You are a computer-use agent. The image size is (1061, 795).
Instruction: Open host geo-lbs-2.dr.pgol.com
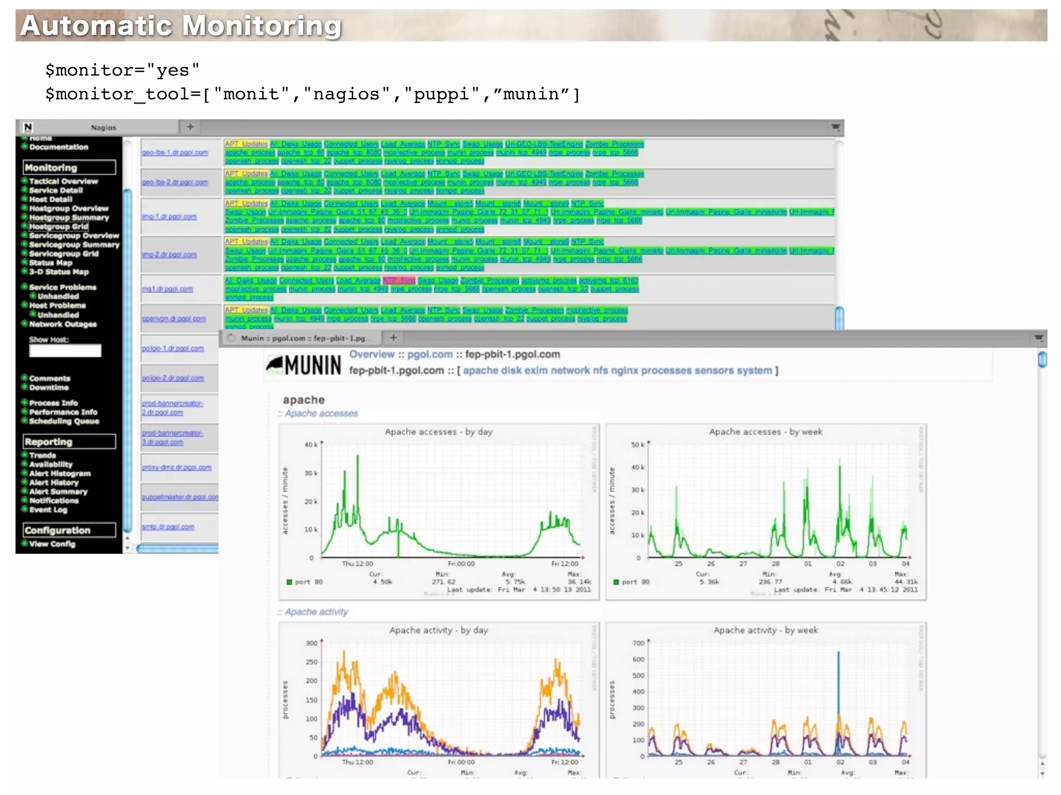click(175, 182)
